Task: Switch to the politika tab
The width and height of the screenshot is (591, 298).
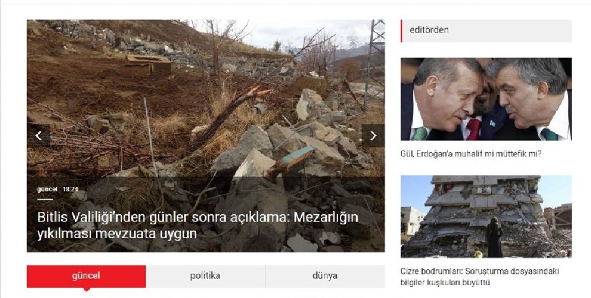Action: click(x=205, y=277)
